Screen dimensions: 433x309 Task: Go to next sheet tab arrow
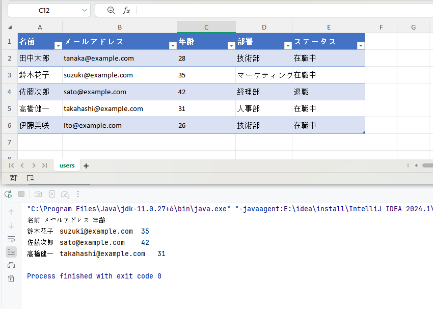[x=34, y=165]
